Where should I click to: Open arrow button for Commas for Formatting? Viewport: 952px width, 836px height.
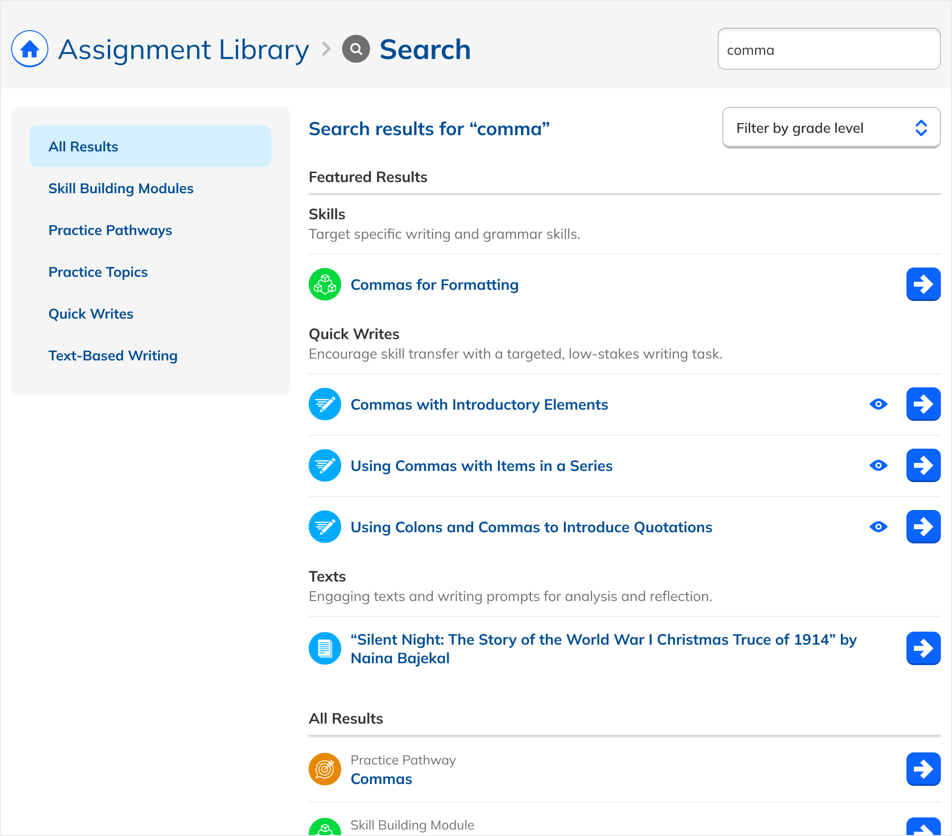923,284
